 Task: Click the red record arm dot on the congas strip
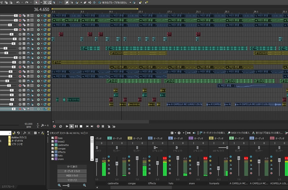pos(129,173)
